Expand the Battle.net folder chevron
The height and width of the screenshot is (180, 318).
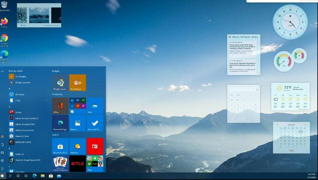point(47,154)
